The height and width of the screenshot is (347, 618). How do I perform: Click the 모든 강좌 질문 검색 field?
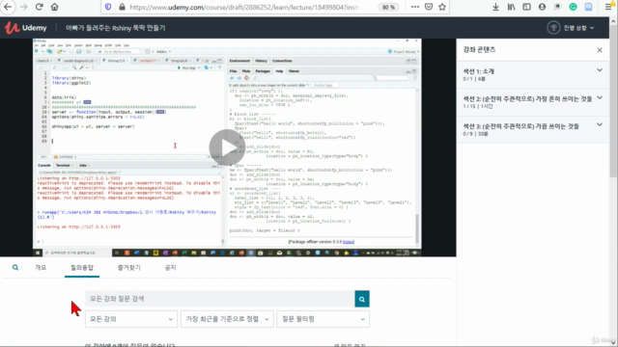pos(220,299)
